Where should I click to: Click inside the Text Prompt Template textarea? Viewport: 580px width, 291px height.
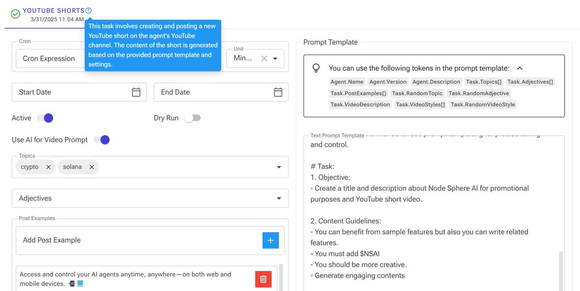point(434,213)
